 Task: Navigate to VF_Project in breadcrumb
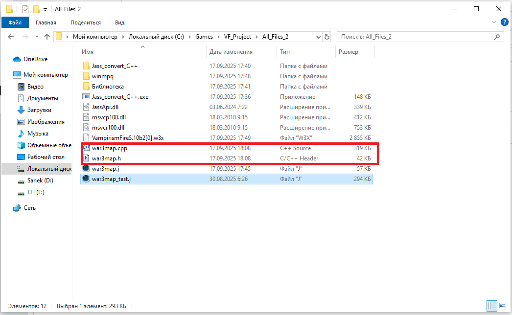click(x=237, y=37)
